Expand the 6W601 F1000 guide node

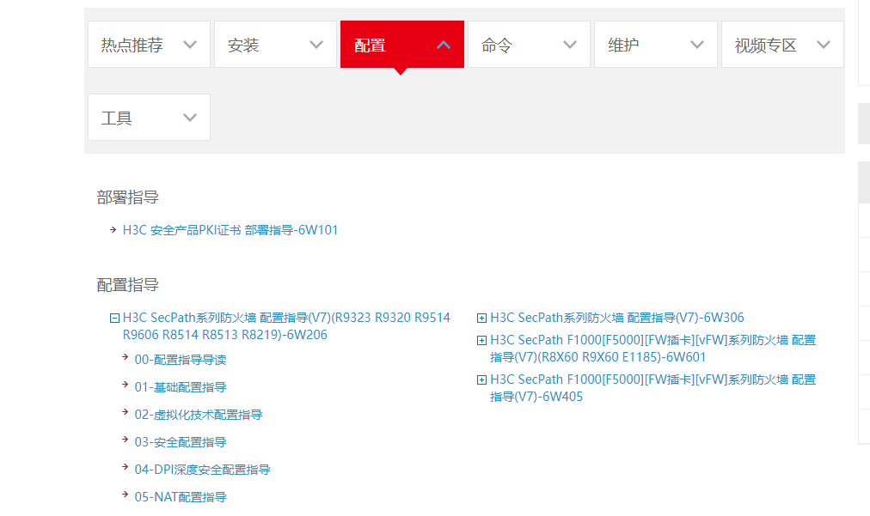[481, 340]
